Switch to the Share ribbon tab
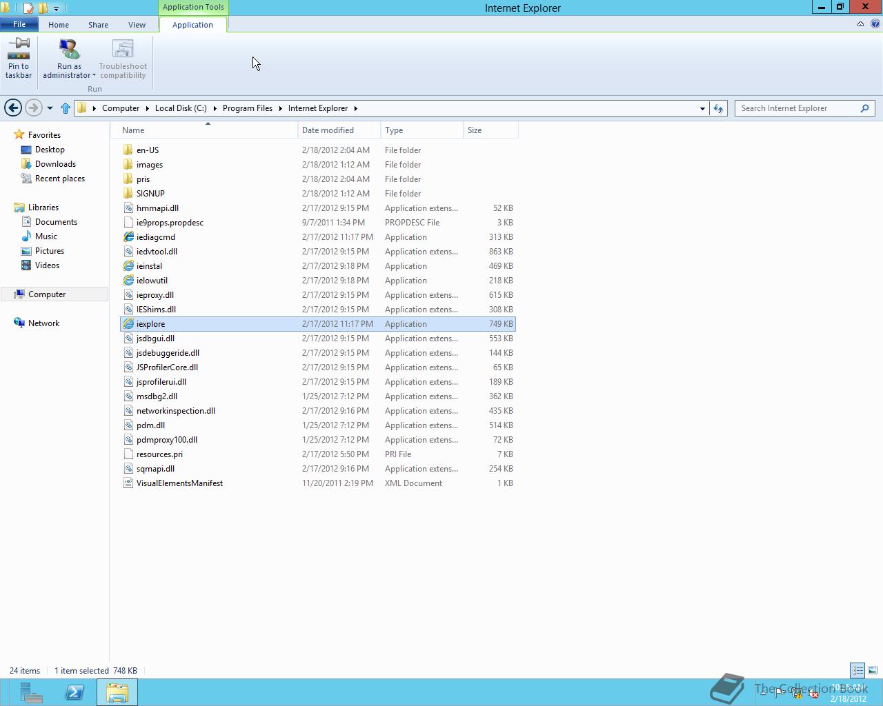 [x=98, y=24]
